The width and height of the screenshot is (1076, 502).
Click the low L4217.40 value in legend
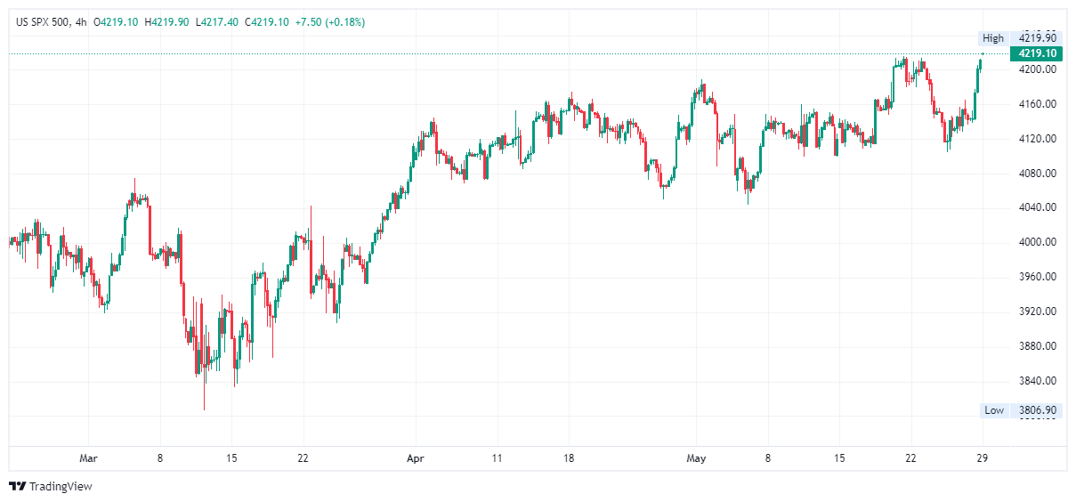click(217, 21)
